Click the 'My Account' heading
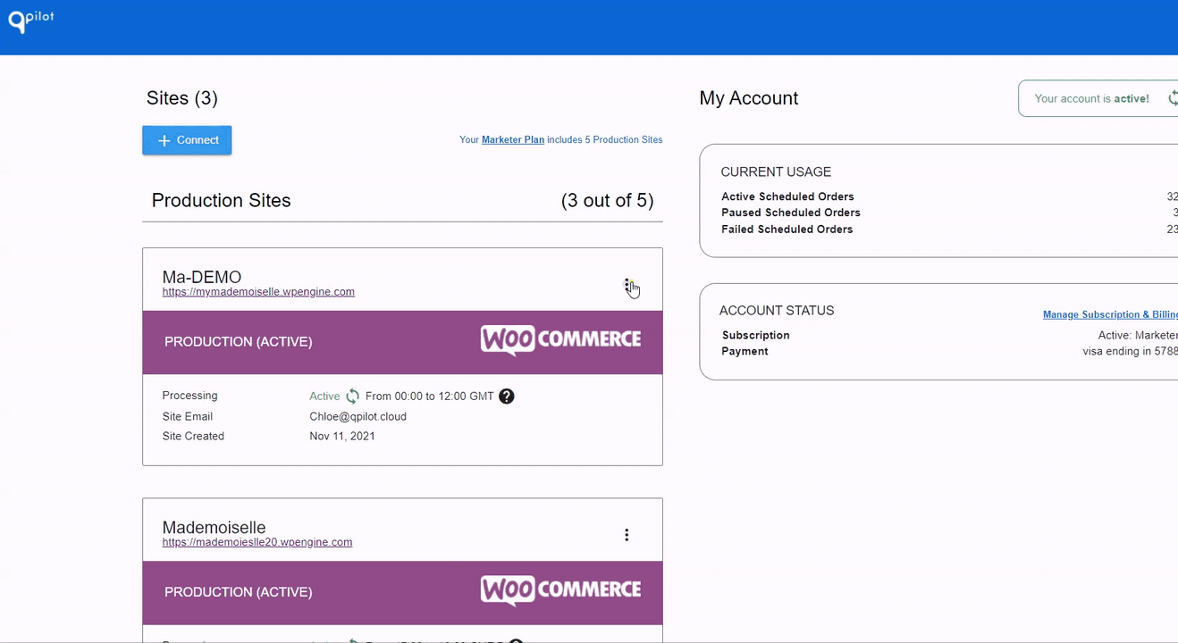Screen dimensions: 1178x643 tap(749, 98)
